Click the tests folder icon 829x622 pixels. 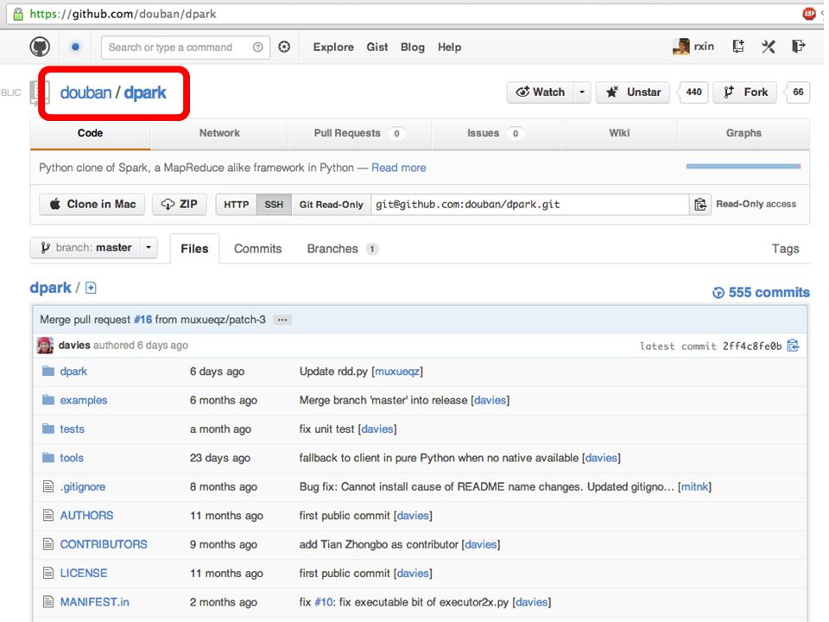pyautogui.click(x=48, y=428)
